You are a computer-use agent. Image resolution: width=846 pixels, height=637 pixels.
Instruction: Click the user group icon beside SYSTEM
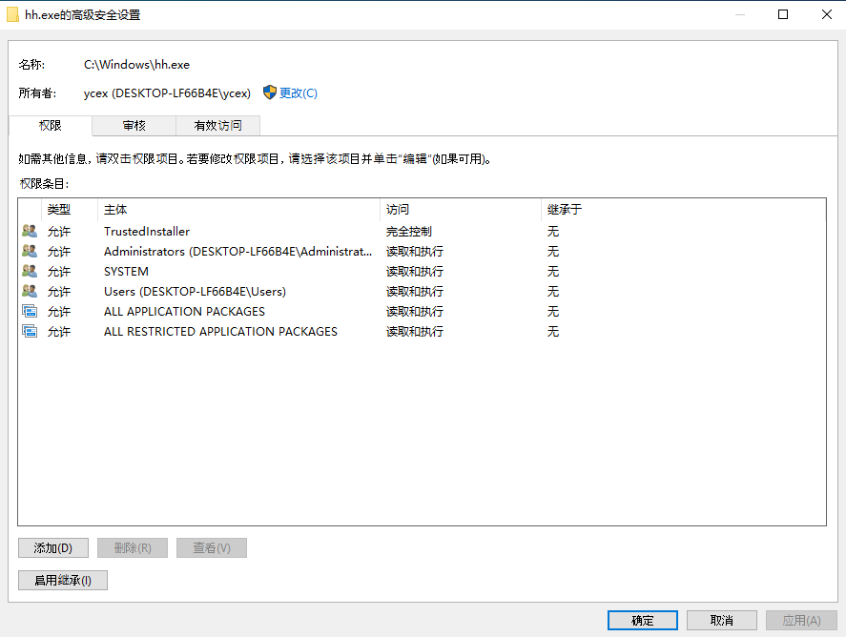(x=30, y=272)
